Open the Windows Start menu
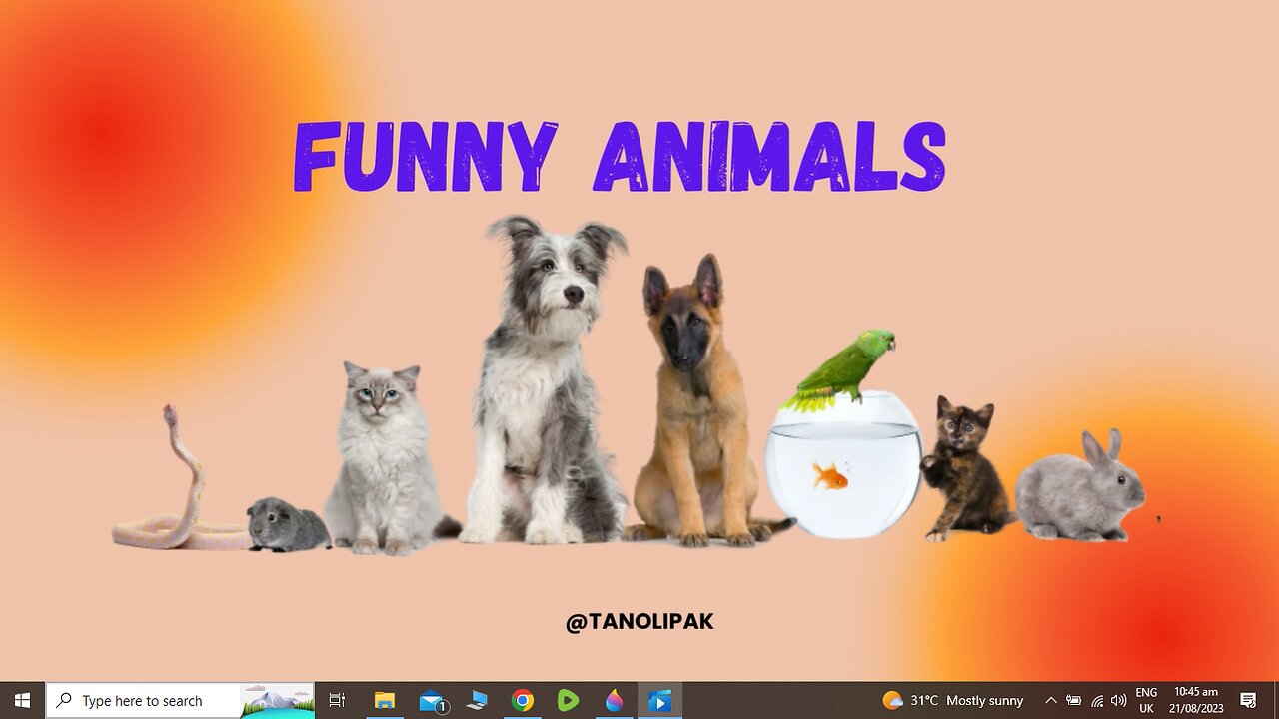This screenshot has width=1279, height=719. pos(22,700)
